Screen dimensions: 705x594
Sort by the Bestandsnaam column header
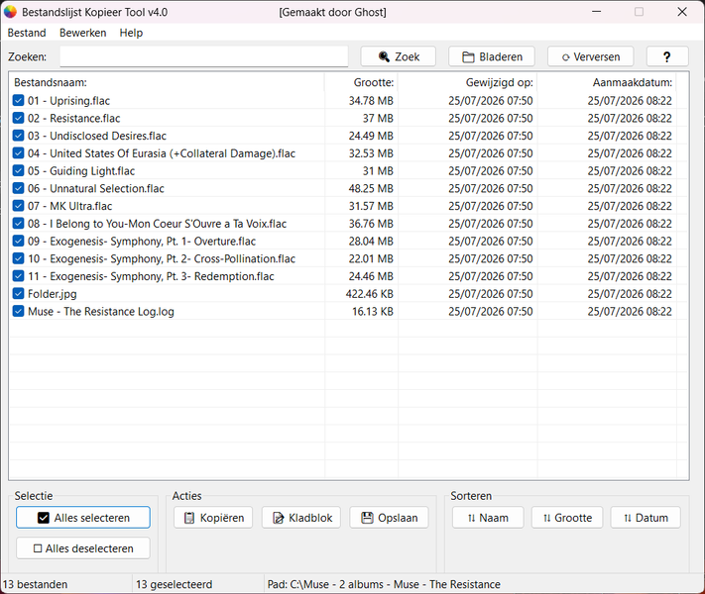pos(167,82)
